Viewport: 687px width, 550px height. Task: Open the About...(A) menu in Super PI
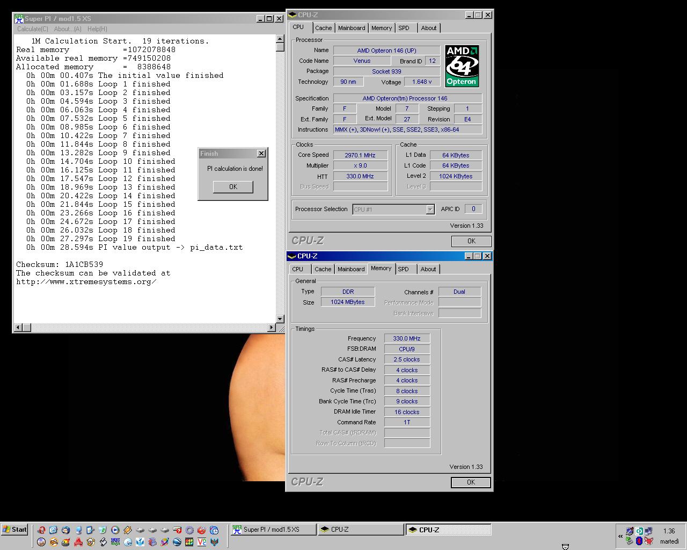point(68,29)
